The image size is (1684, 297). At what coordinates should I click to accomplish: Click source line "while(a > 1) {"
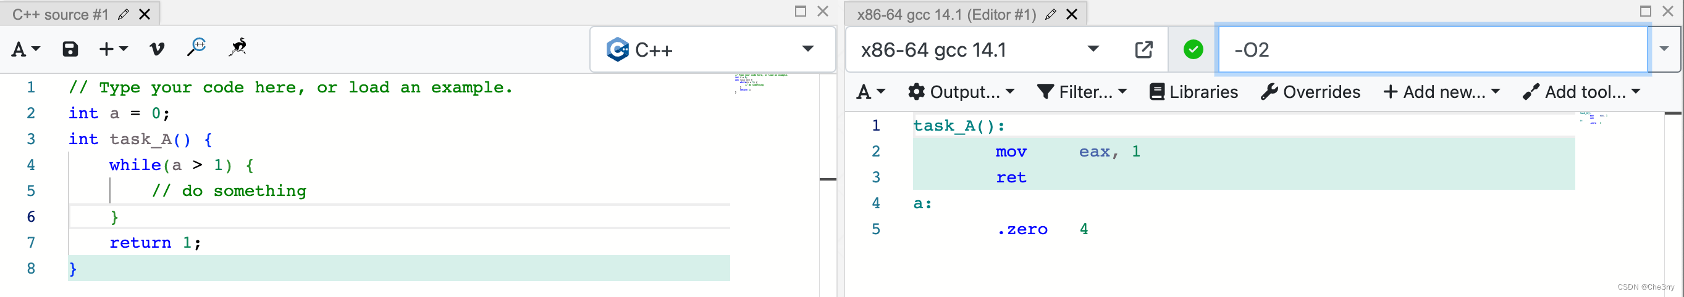point(181,165)
